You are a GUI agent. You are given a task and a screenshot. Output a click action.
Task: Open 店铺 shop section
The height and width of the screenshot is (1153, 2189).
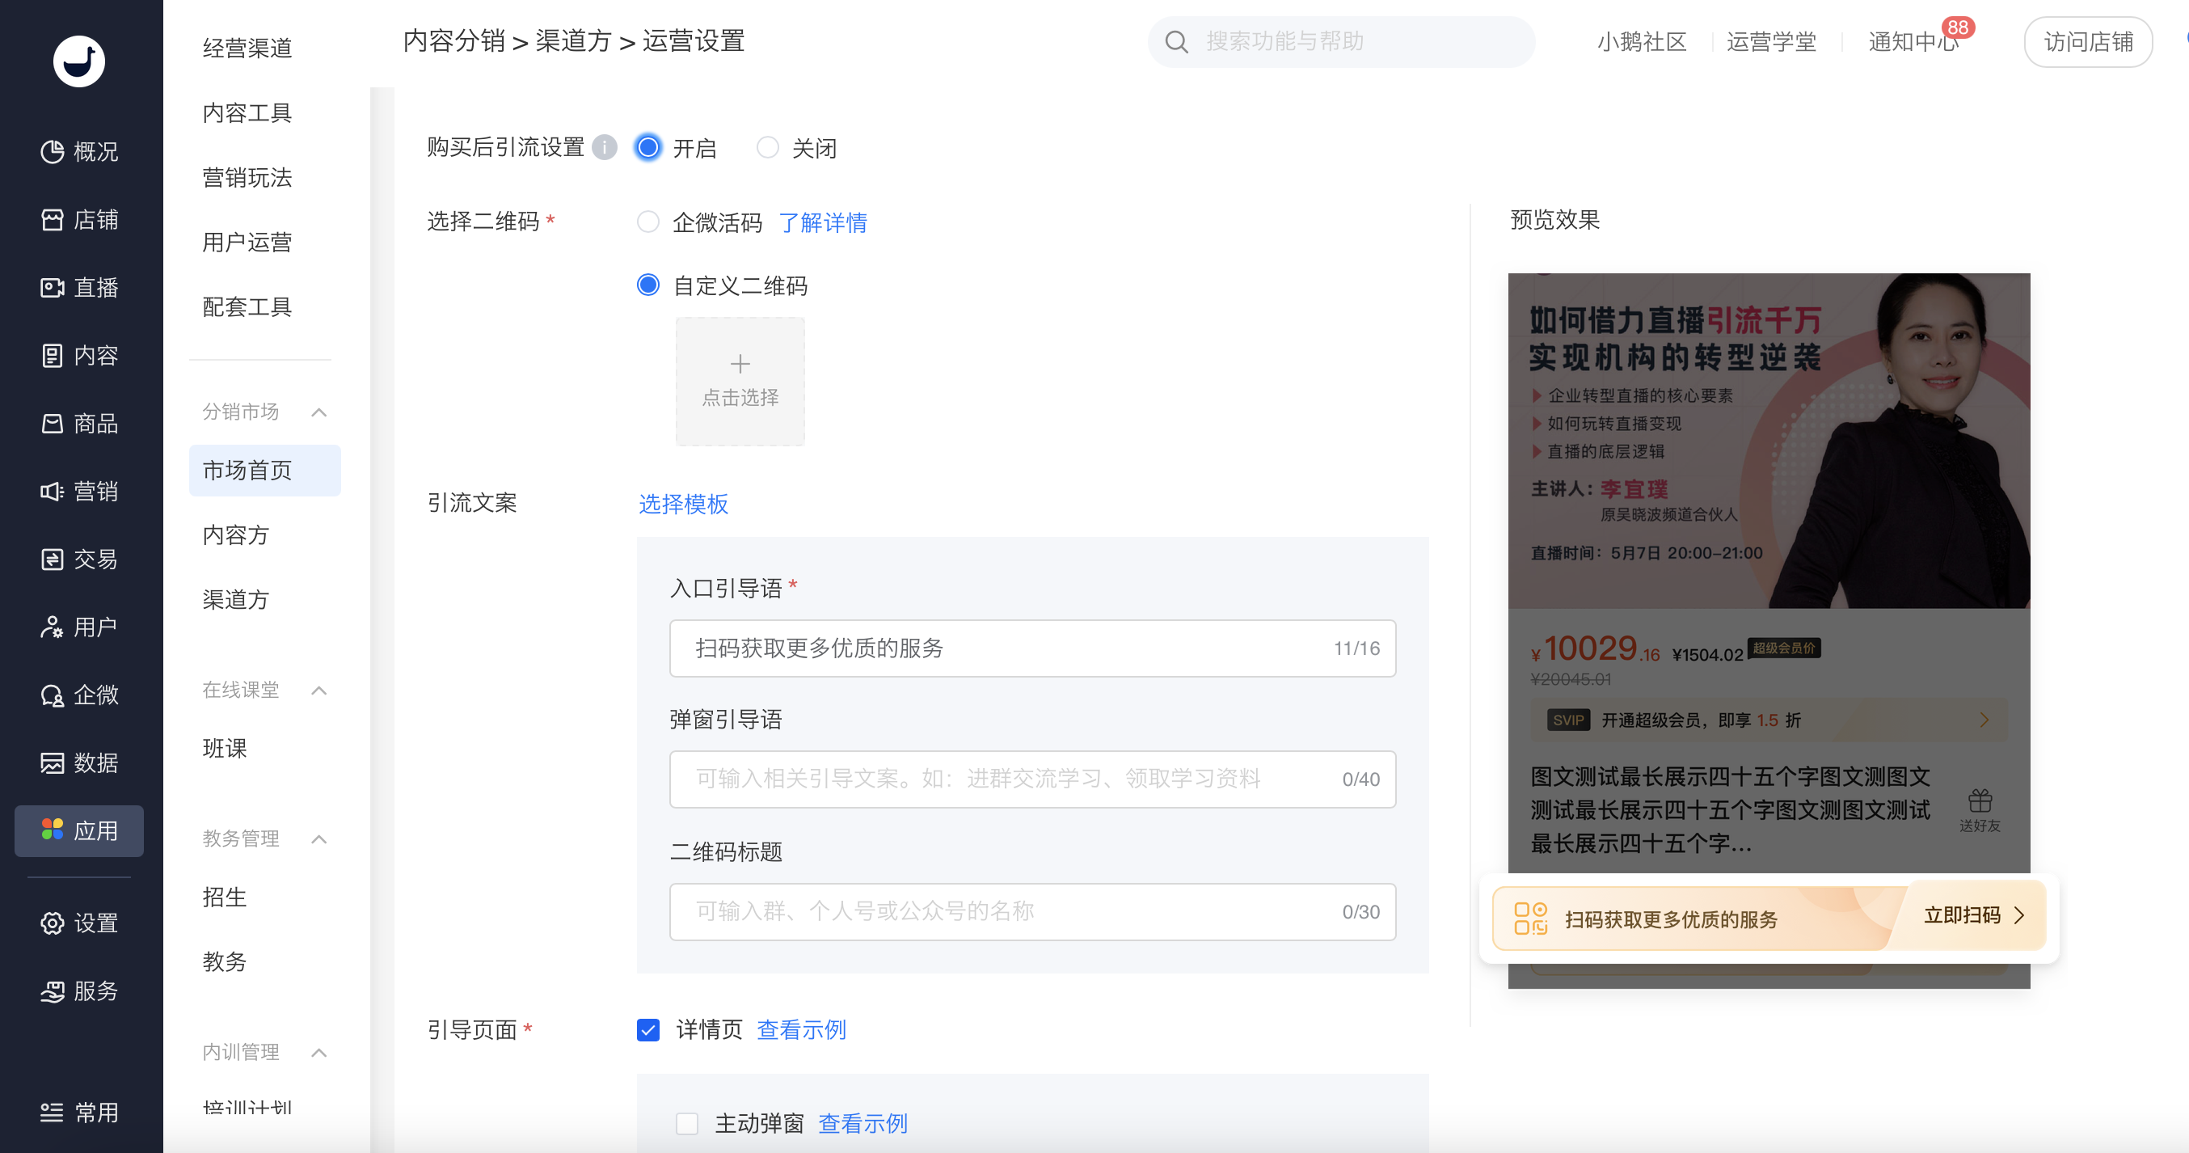coord(79,219)
